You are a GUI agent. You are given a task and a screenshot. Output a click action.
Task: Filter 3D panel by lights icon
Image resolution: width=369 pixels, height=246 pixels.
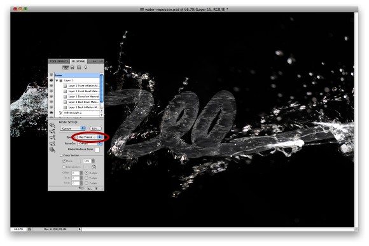(x=86, y=68)
